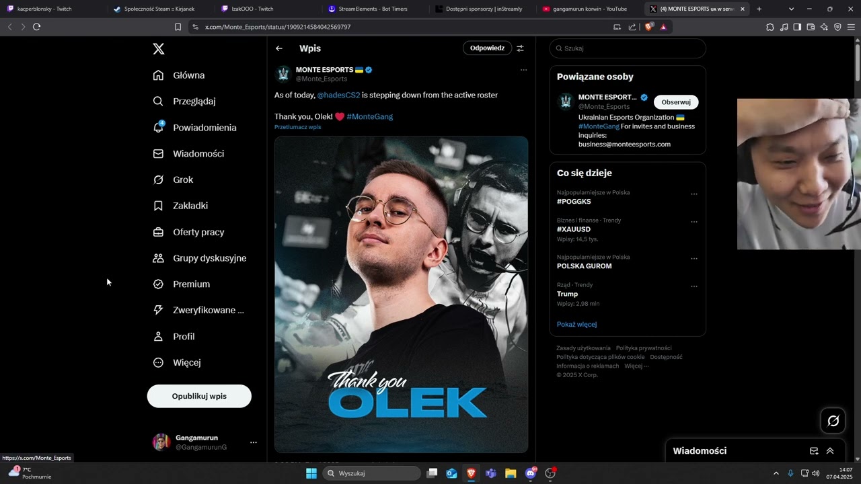The width and height of the screenshot is (861, 484).
Task: Expand the footer Więcej menu
Action: point(636,366)
